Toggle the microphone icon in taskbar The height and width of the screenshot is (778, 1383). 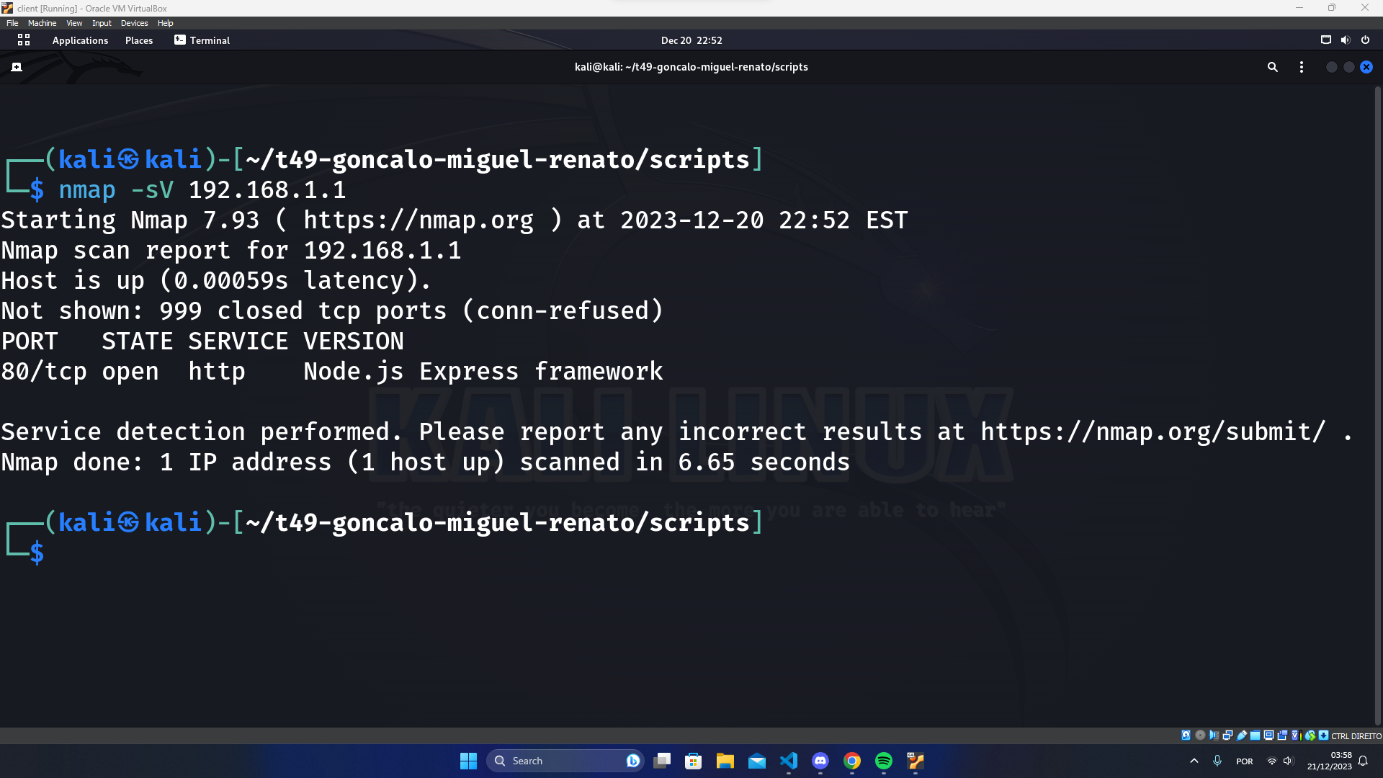pos(1217,760)
